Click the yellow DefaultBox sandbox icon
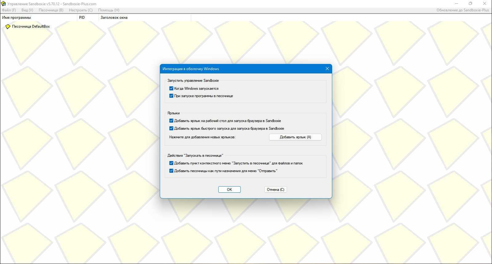This screenshot has width=492, height=264. [8, 27]
